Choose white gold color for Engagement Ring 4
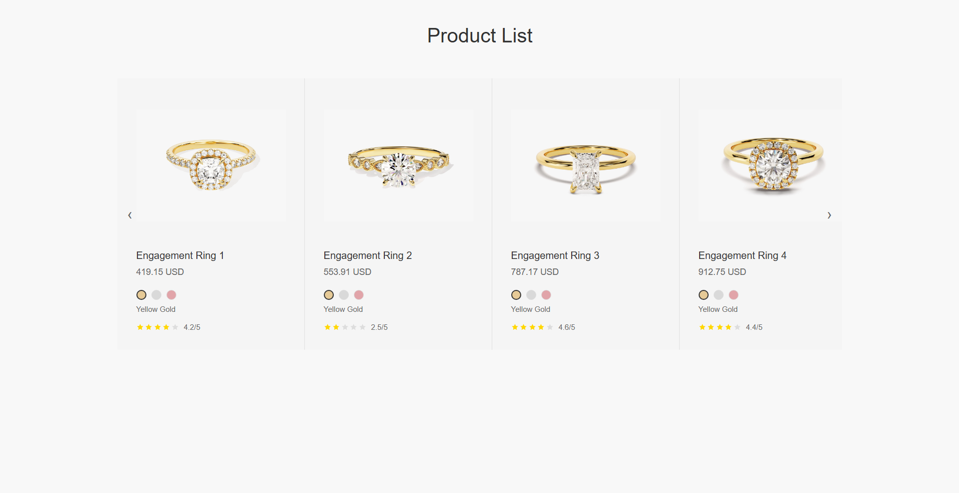 [719, 295]
